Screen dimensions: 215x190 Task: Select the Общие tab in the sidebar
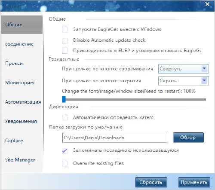coord(21,25)
